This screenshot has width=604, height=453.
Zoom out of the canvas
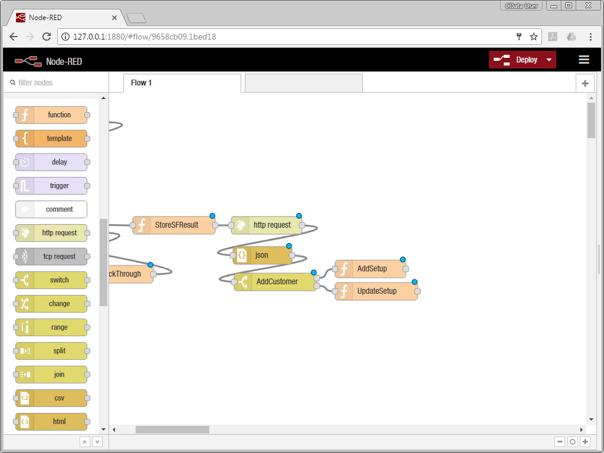[560, 442]
